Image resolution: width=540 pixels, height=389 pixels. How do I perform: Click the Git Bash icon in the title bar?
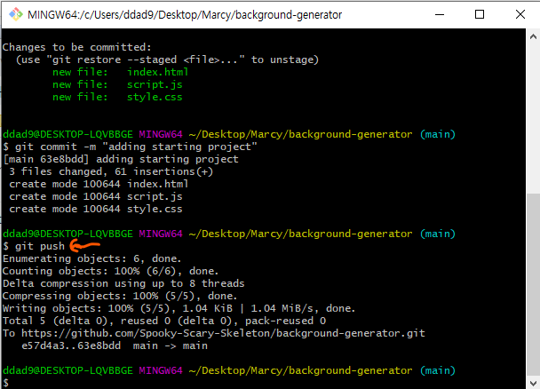pyautogui.click(x=15, y=15)
